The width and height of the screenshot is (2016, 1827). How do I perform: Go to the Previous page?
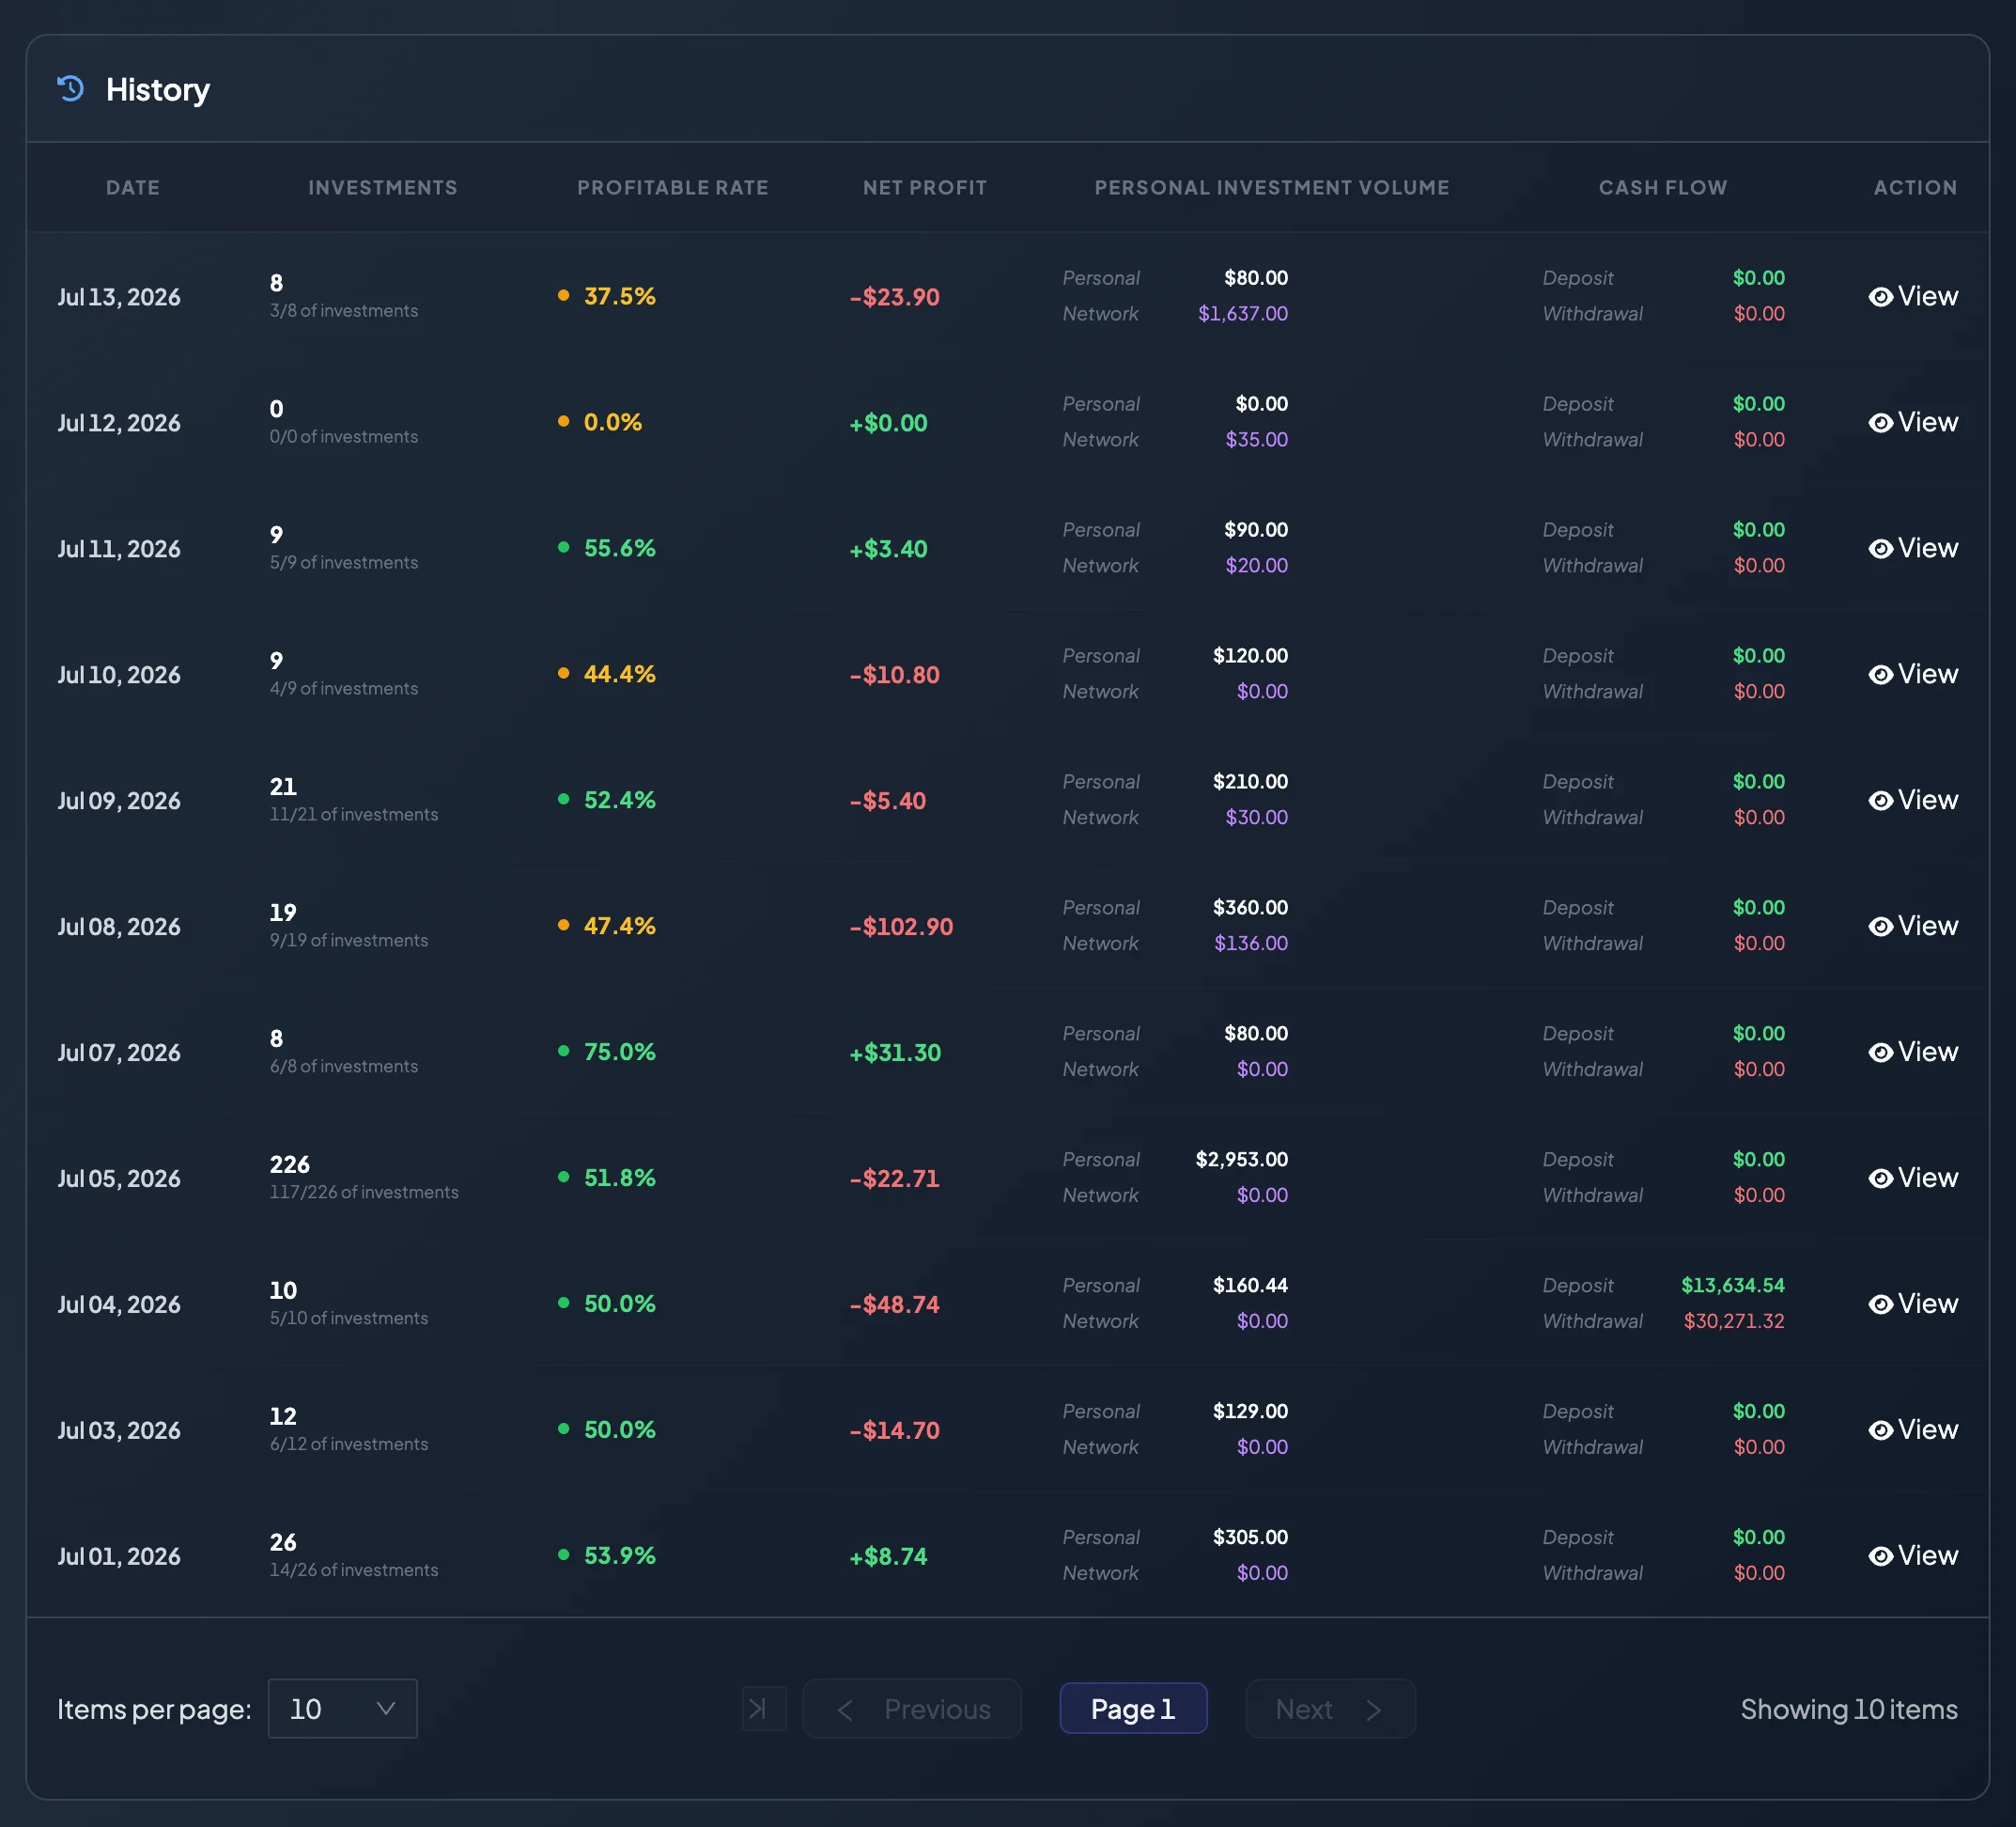point(912,1709)
